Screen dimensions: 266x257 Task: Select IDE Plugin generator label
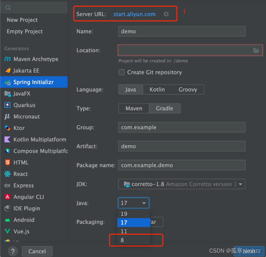click(x=27, y=208)
